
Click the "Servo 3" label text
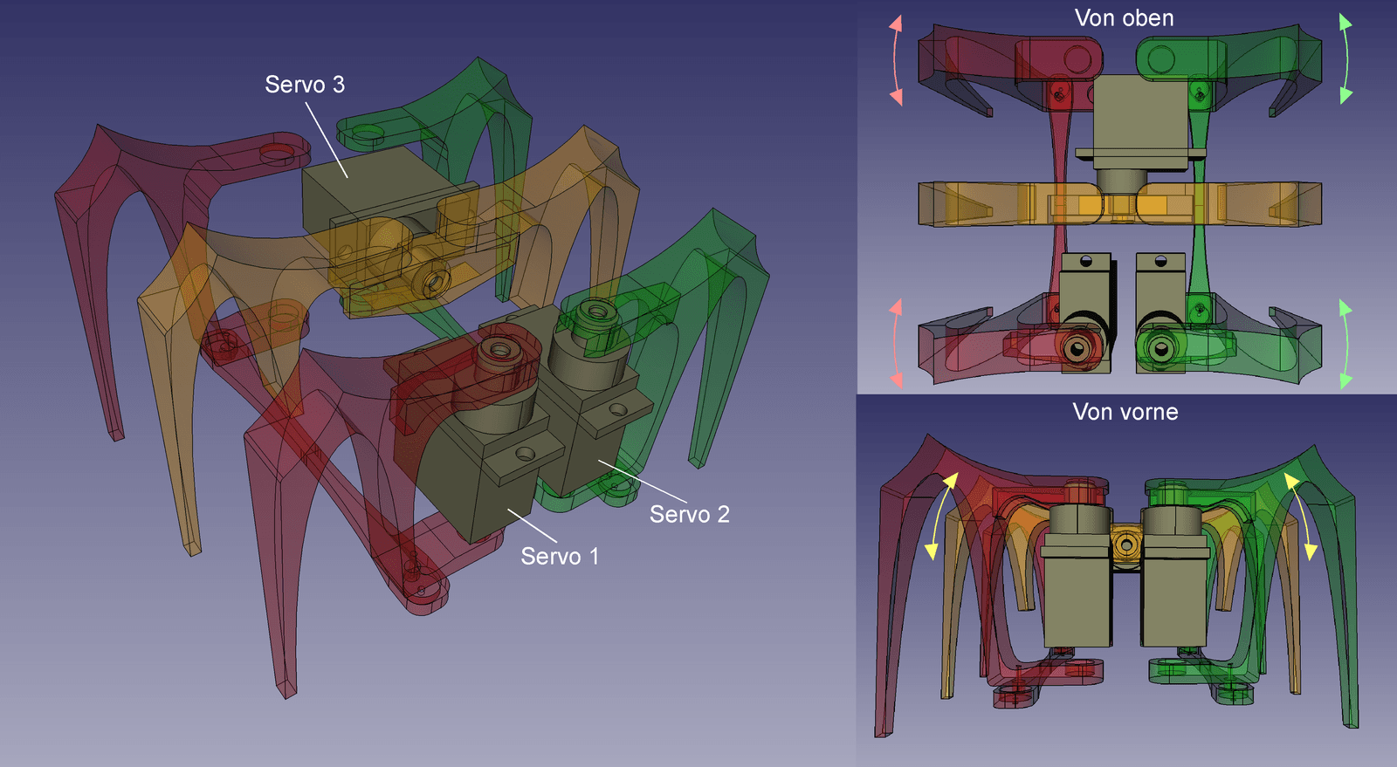pos(305,85)
